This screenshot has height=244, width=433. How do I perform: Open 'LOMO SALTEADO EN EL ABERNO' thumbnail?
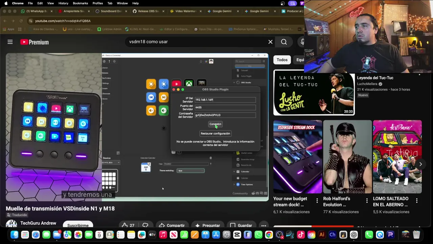[397, 157]
